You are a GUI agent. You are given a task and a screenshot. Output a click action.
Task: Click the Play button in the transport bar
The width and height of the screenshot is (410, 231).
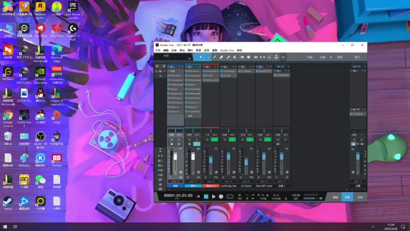point(214,197)
